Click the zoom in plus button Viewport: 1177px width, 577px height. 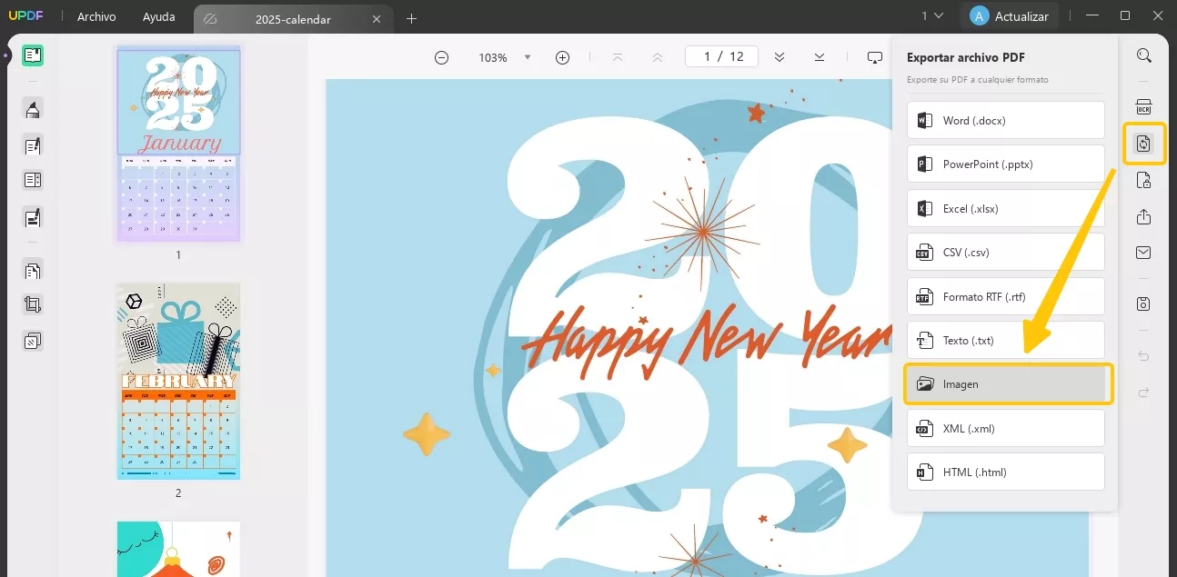(x=562, y=57)
